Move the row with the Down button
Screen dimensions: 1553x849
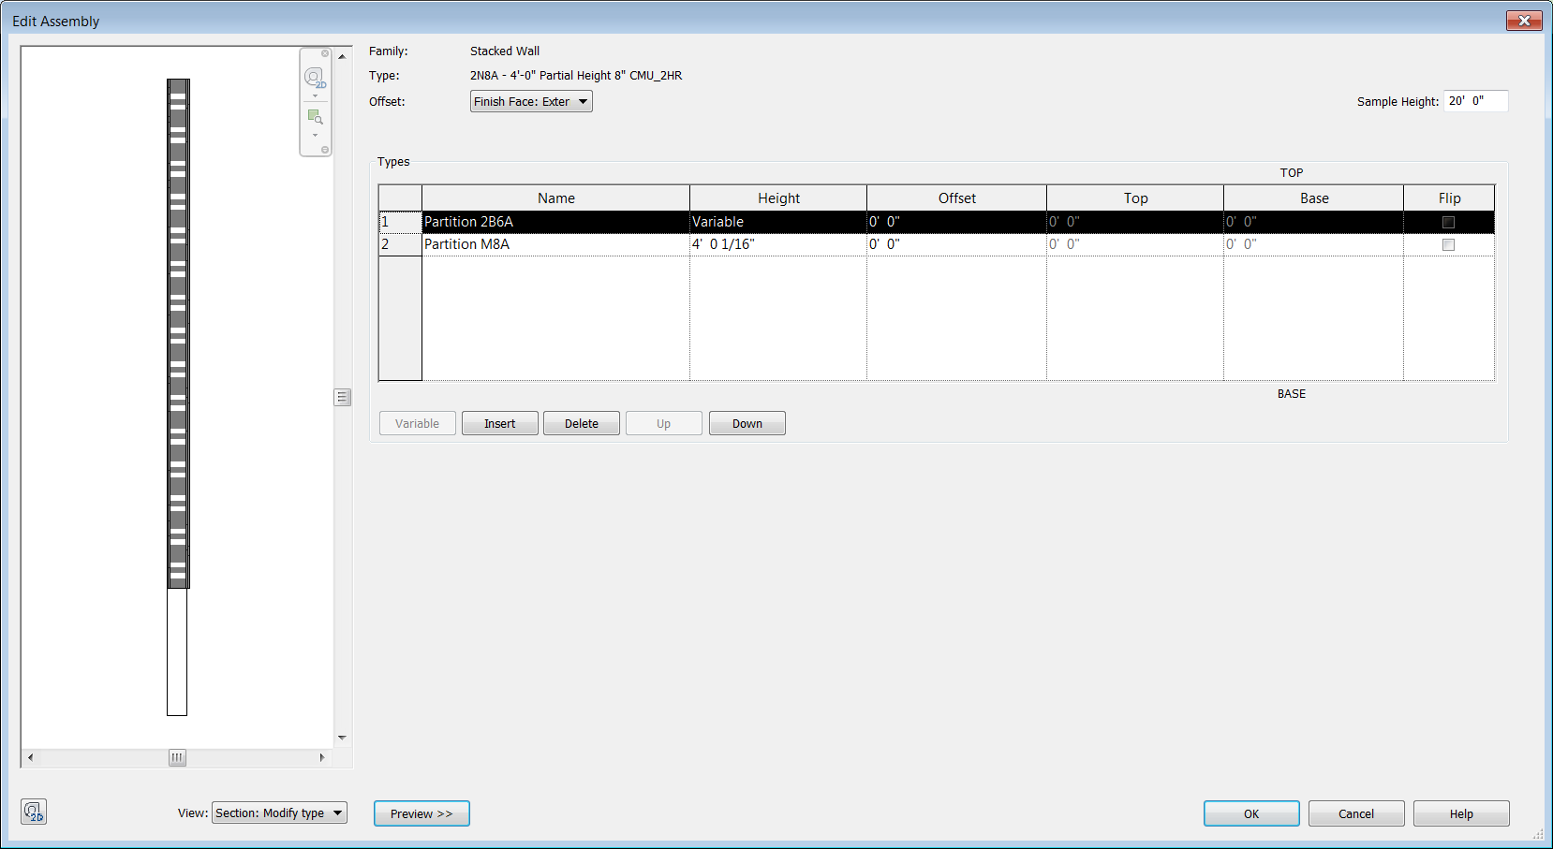point(747,423)
